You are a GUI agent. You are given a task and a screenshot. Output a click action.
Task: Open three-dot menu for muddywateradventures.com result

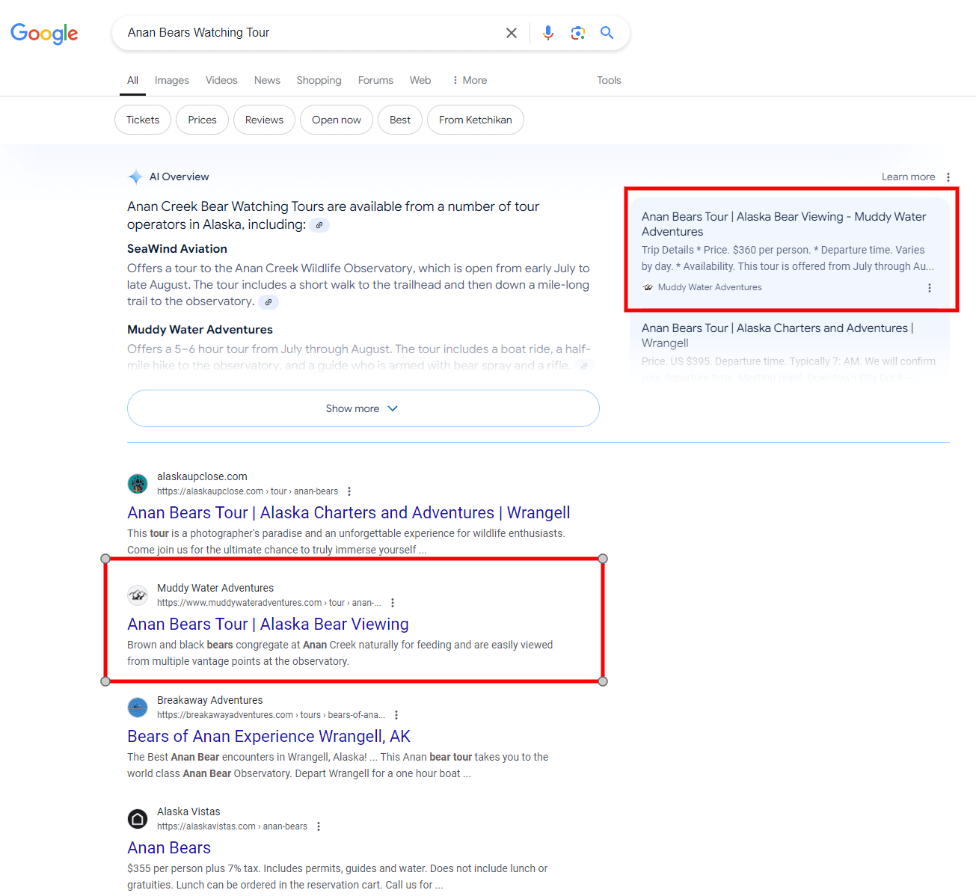tap(393, 603)
